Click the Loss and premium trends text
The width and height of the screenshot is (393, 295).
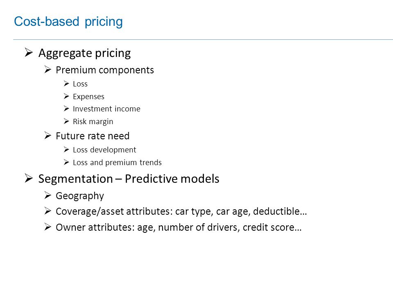coord(117,163)
